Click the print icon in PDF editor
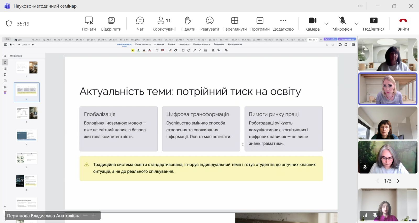The height and width of the screenshot is (223, 419). (x=340, y=45)
